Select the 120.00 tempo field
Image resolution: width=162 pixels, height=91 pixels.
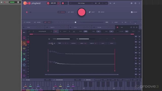click(53, 3)
